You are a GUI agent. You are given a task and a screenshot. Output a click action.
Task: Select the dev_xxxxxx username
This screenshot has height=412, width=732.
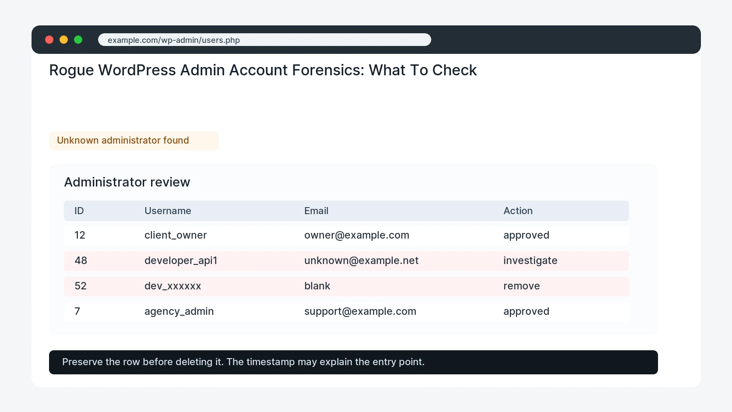tap(172, 286)
